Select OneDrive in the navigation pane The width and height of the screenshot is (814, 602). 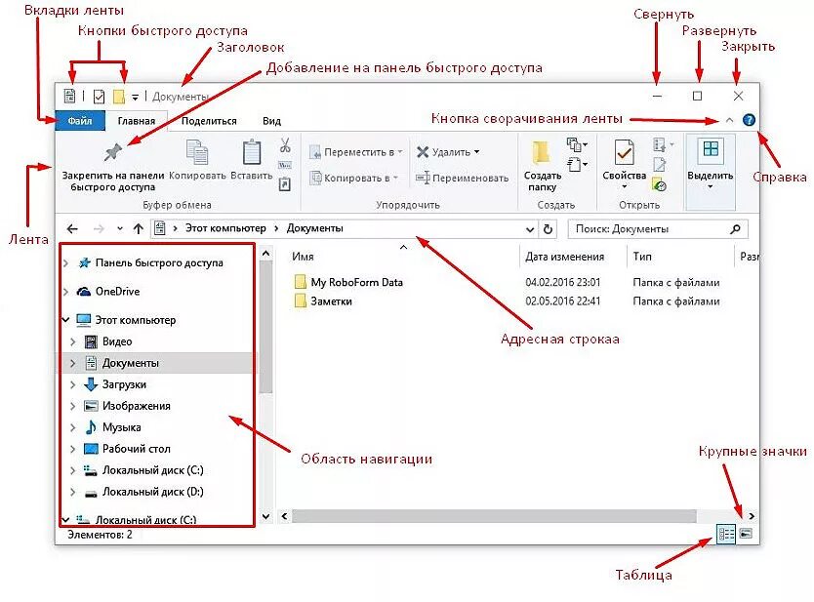coord(118,292)
